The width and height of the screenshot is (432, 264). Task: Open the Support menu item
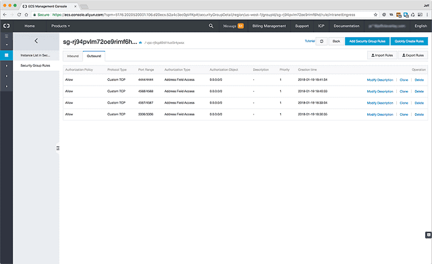(302, 26)
